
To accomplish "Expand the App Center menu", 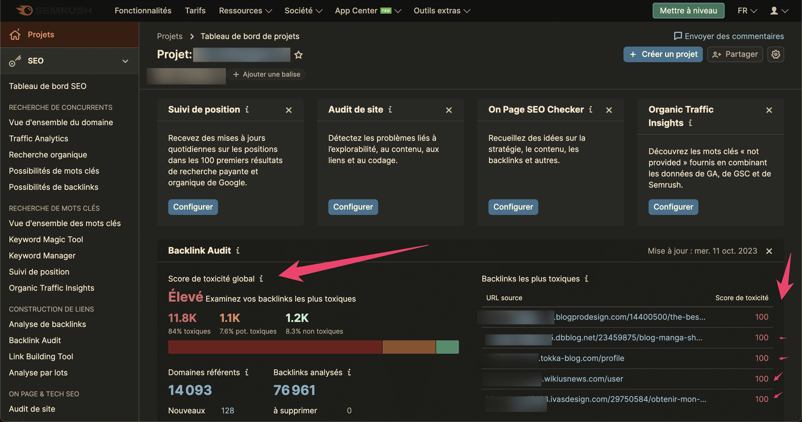I will (x=368, y=11).
